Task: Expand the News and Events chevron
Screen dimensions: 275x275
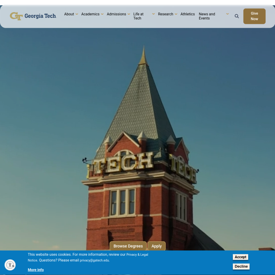Action: [x=227, y=14]
